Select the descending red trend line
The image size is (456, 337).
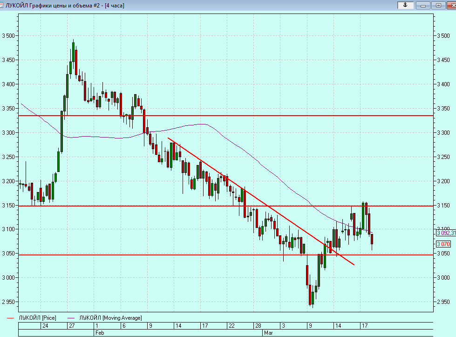[x=261, y=201]
